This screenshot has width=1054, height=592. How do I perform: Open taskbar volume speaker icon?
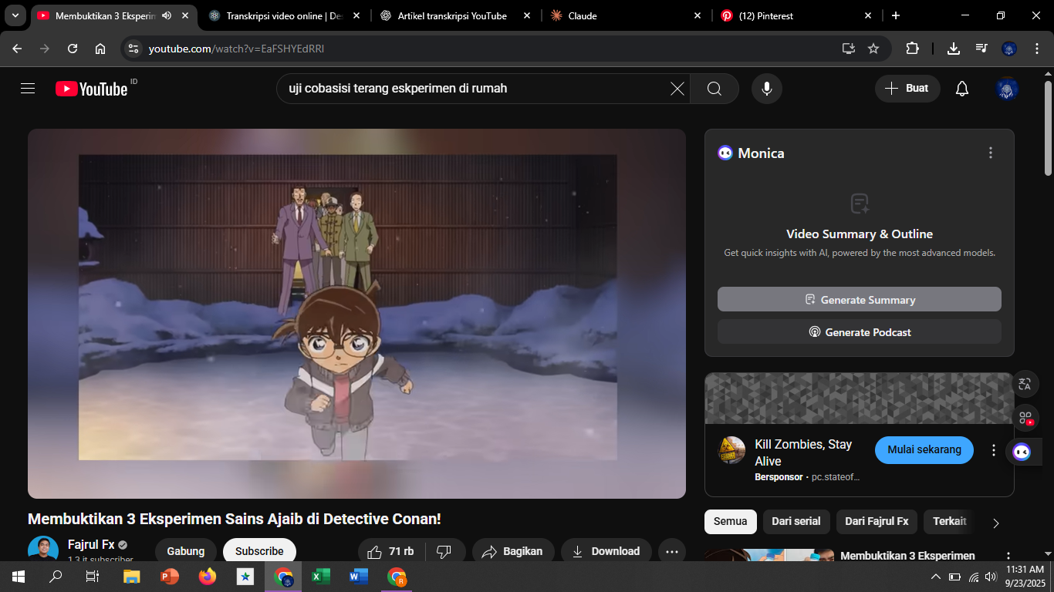[991, 577]
